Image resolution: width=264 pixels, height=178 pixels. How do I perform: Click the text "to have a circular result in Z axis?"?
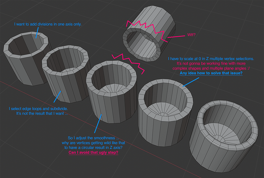[x=93, y=147]
